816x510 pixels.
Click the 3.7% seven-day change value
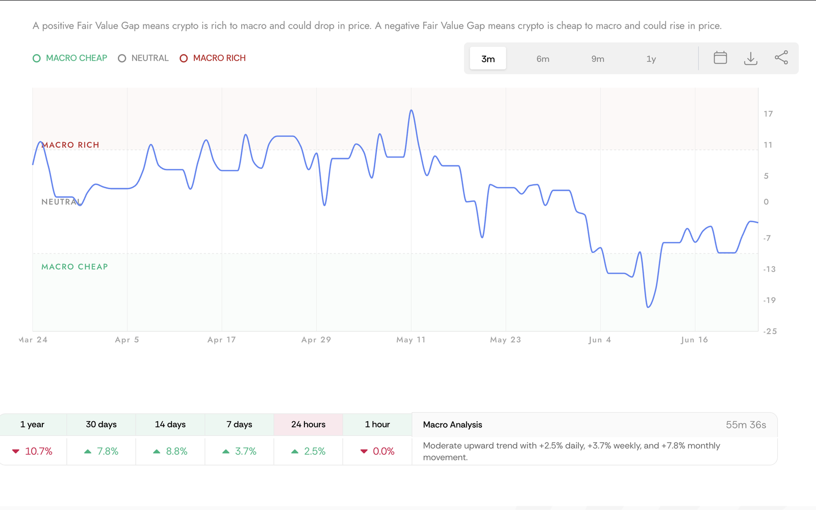click(x=246, y=451)
